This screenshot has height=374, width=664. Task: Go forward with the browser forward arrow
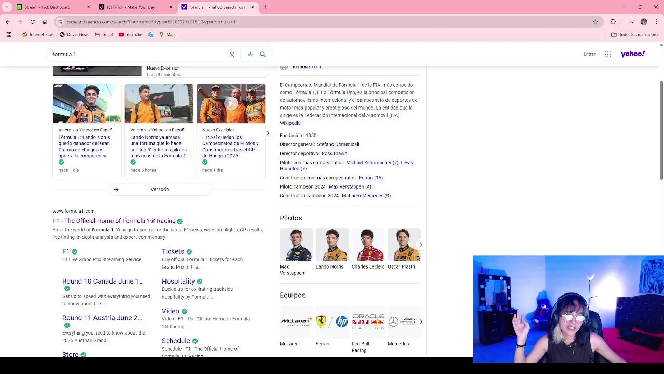pyautogui.click(x=20, y=22)
